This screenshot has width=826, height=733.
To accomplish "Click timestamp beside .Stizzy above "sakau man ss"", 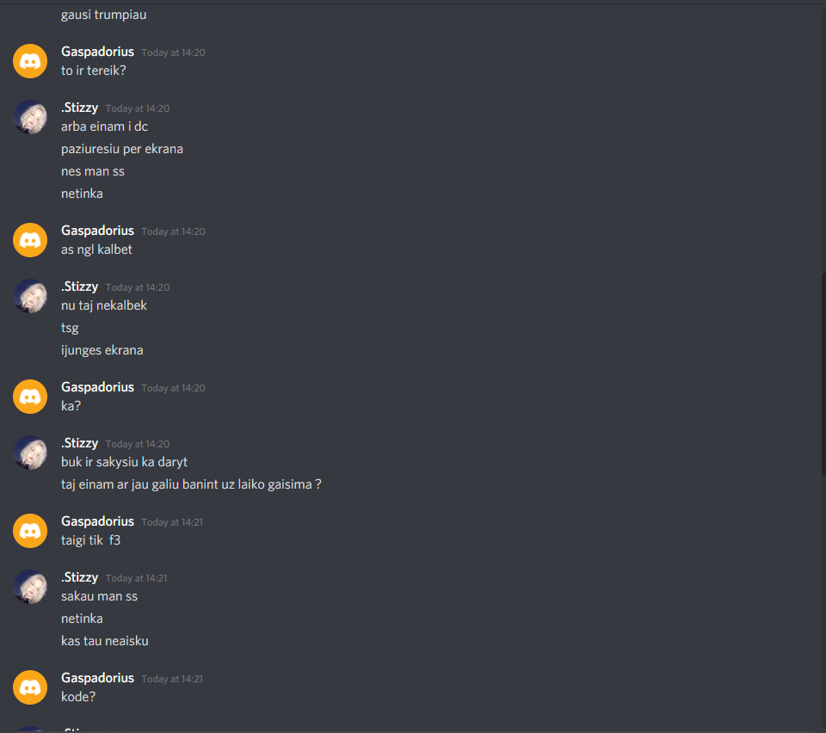I will [x=136, y=578].
